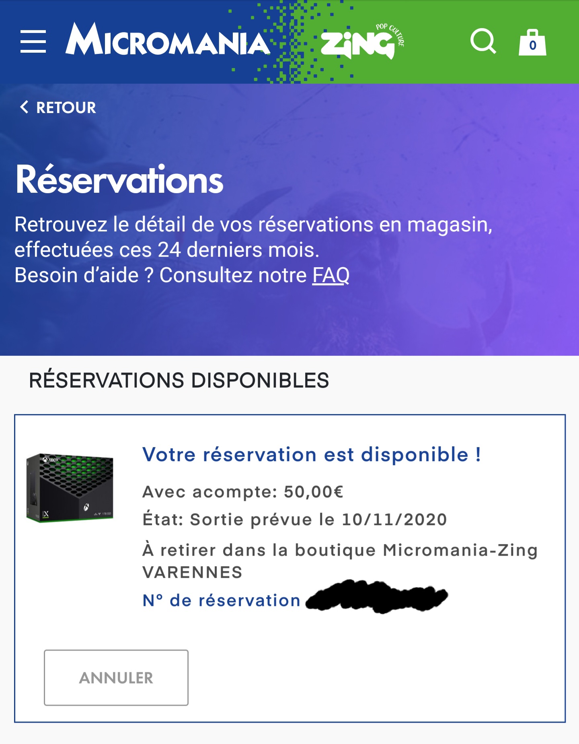
Task: Open the FAQ link
Action: coord(331,276)
